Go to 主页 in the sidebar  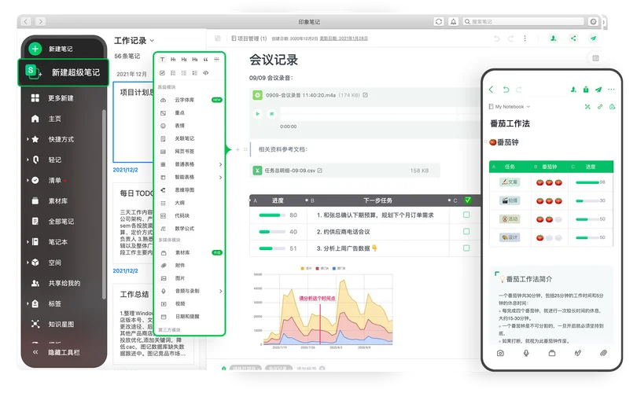(46, 119)
